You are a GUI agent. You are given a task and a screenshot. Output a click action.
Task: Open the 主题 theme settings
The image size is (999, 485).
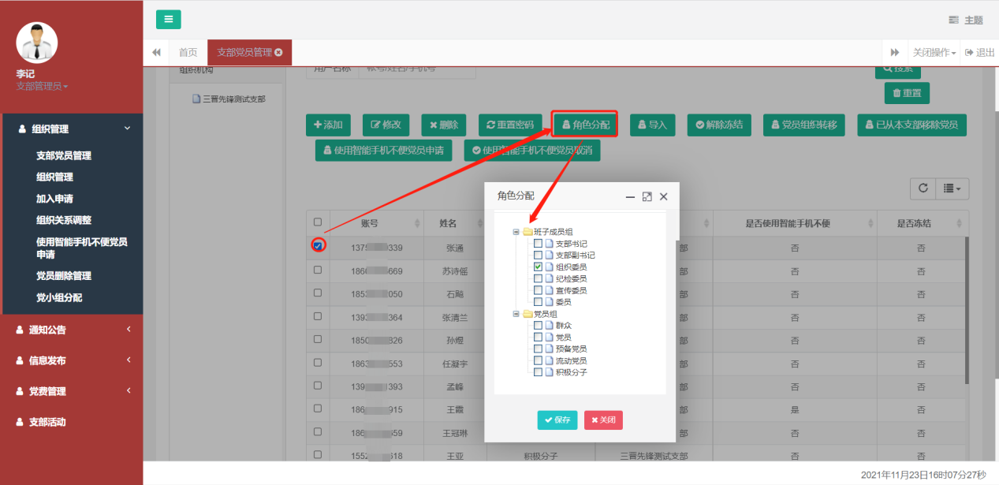(966, 20)
